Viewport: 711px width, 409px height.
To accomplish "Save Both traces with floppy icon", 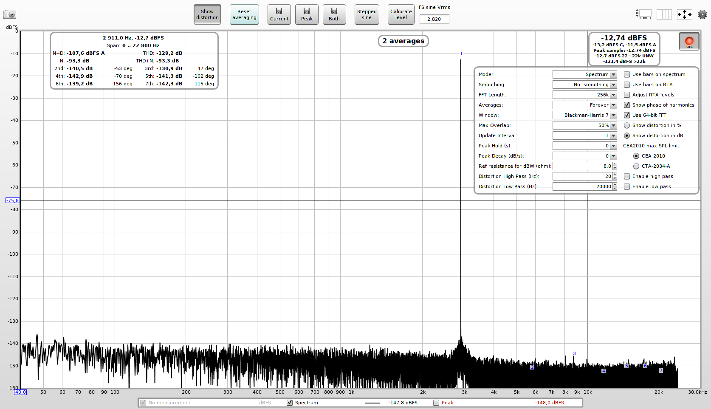I will (x=334, y=14).
